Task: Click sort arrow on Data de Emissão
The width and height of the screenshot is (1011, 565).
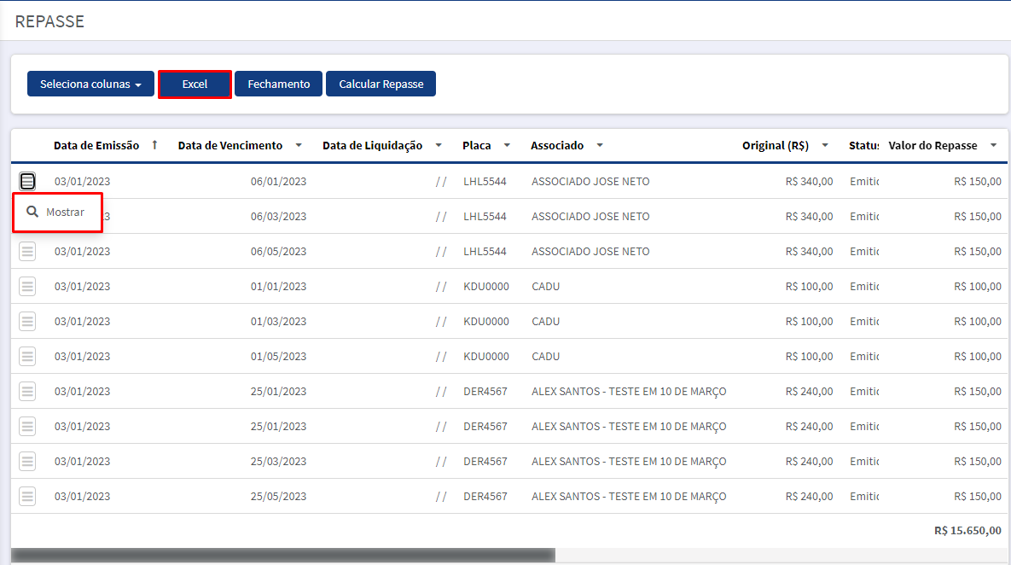Action: click(154, 145)
